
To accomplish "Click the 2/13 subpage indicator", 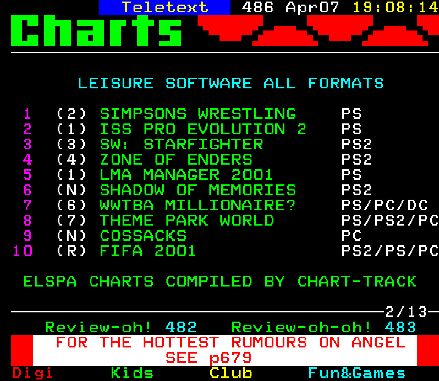I will tap(406, 312).
